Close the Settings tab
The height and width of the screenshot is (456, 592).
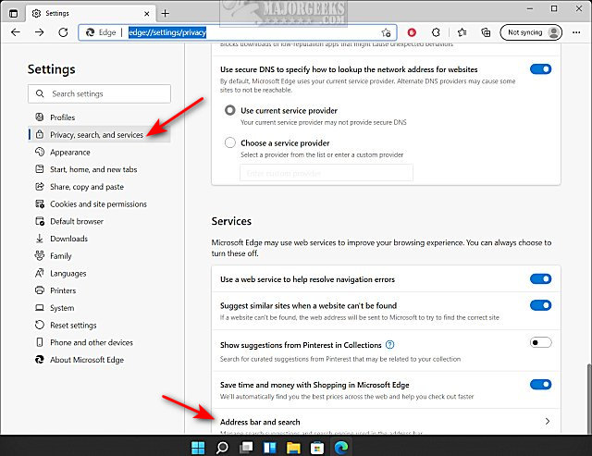click(147, 14)
